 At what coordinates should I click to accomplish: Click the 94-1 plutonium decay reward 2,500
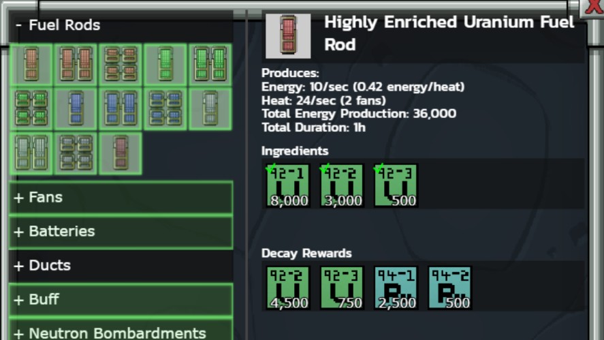(396, 288)
